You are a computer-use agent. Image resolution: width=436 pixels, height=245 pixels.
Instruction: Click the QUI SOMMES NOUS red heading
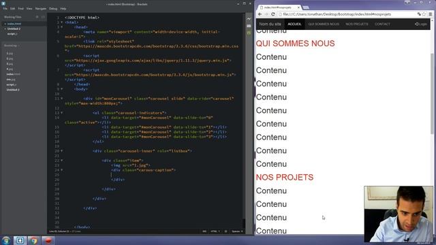point(295,44)
